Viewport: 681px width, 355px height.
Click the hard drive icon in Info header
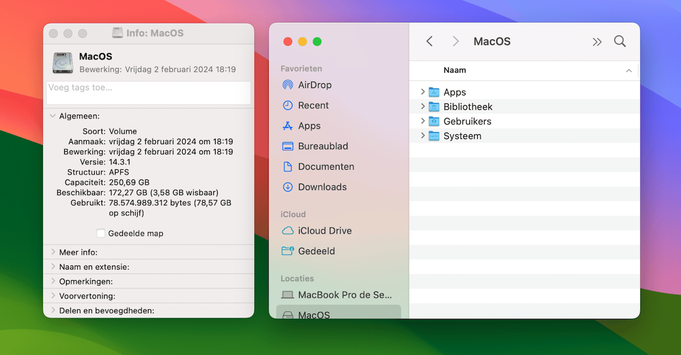coord(63,63)
